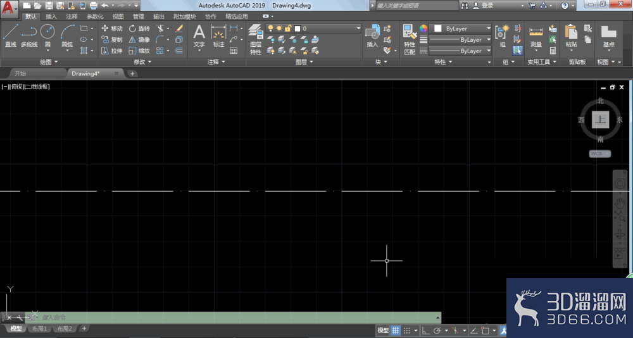Click the 特性匹配 (Match Properties) tool
The height and width of the screenshot is (338, 633).
click(x=410, y=39)
